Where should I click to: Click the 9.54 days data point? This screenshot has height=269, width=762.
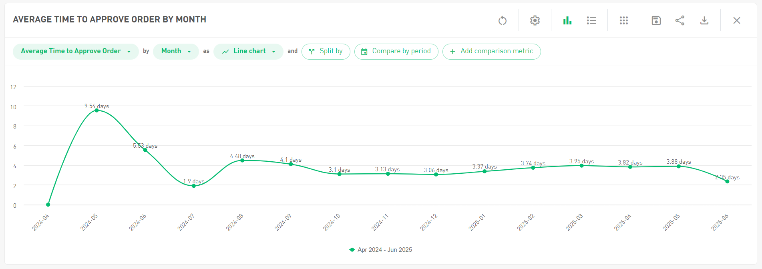pos(97,110)
